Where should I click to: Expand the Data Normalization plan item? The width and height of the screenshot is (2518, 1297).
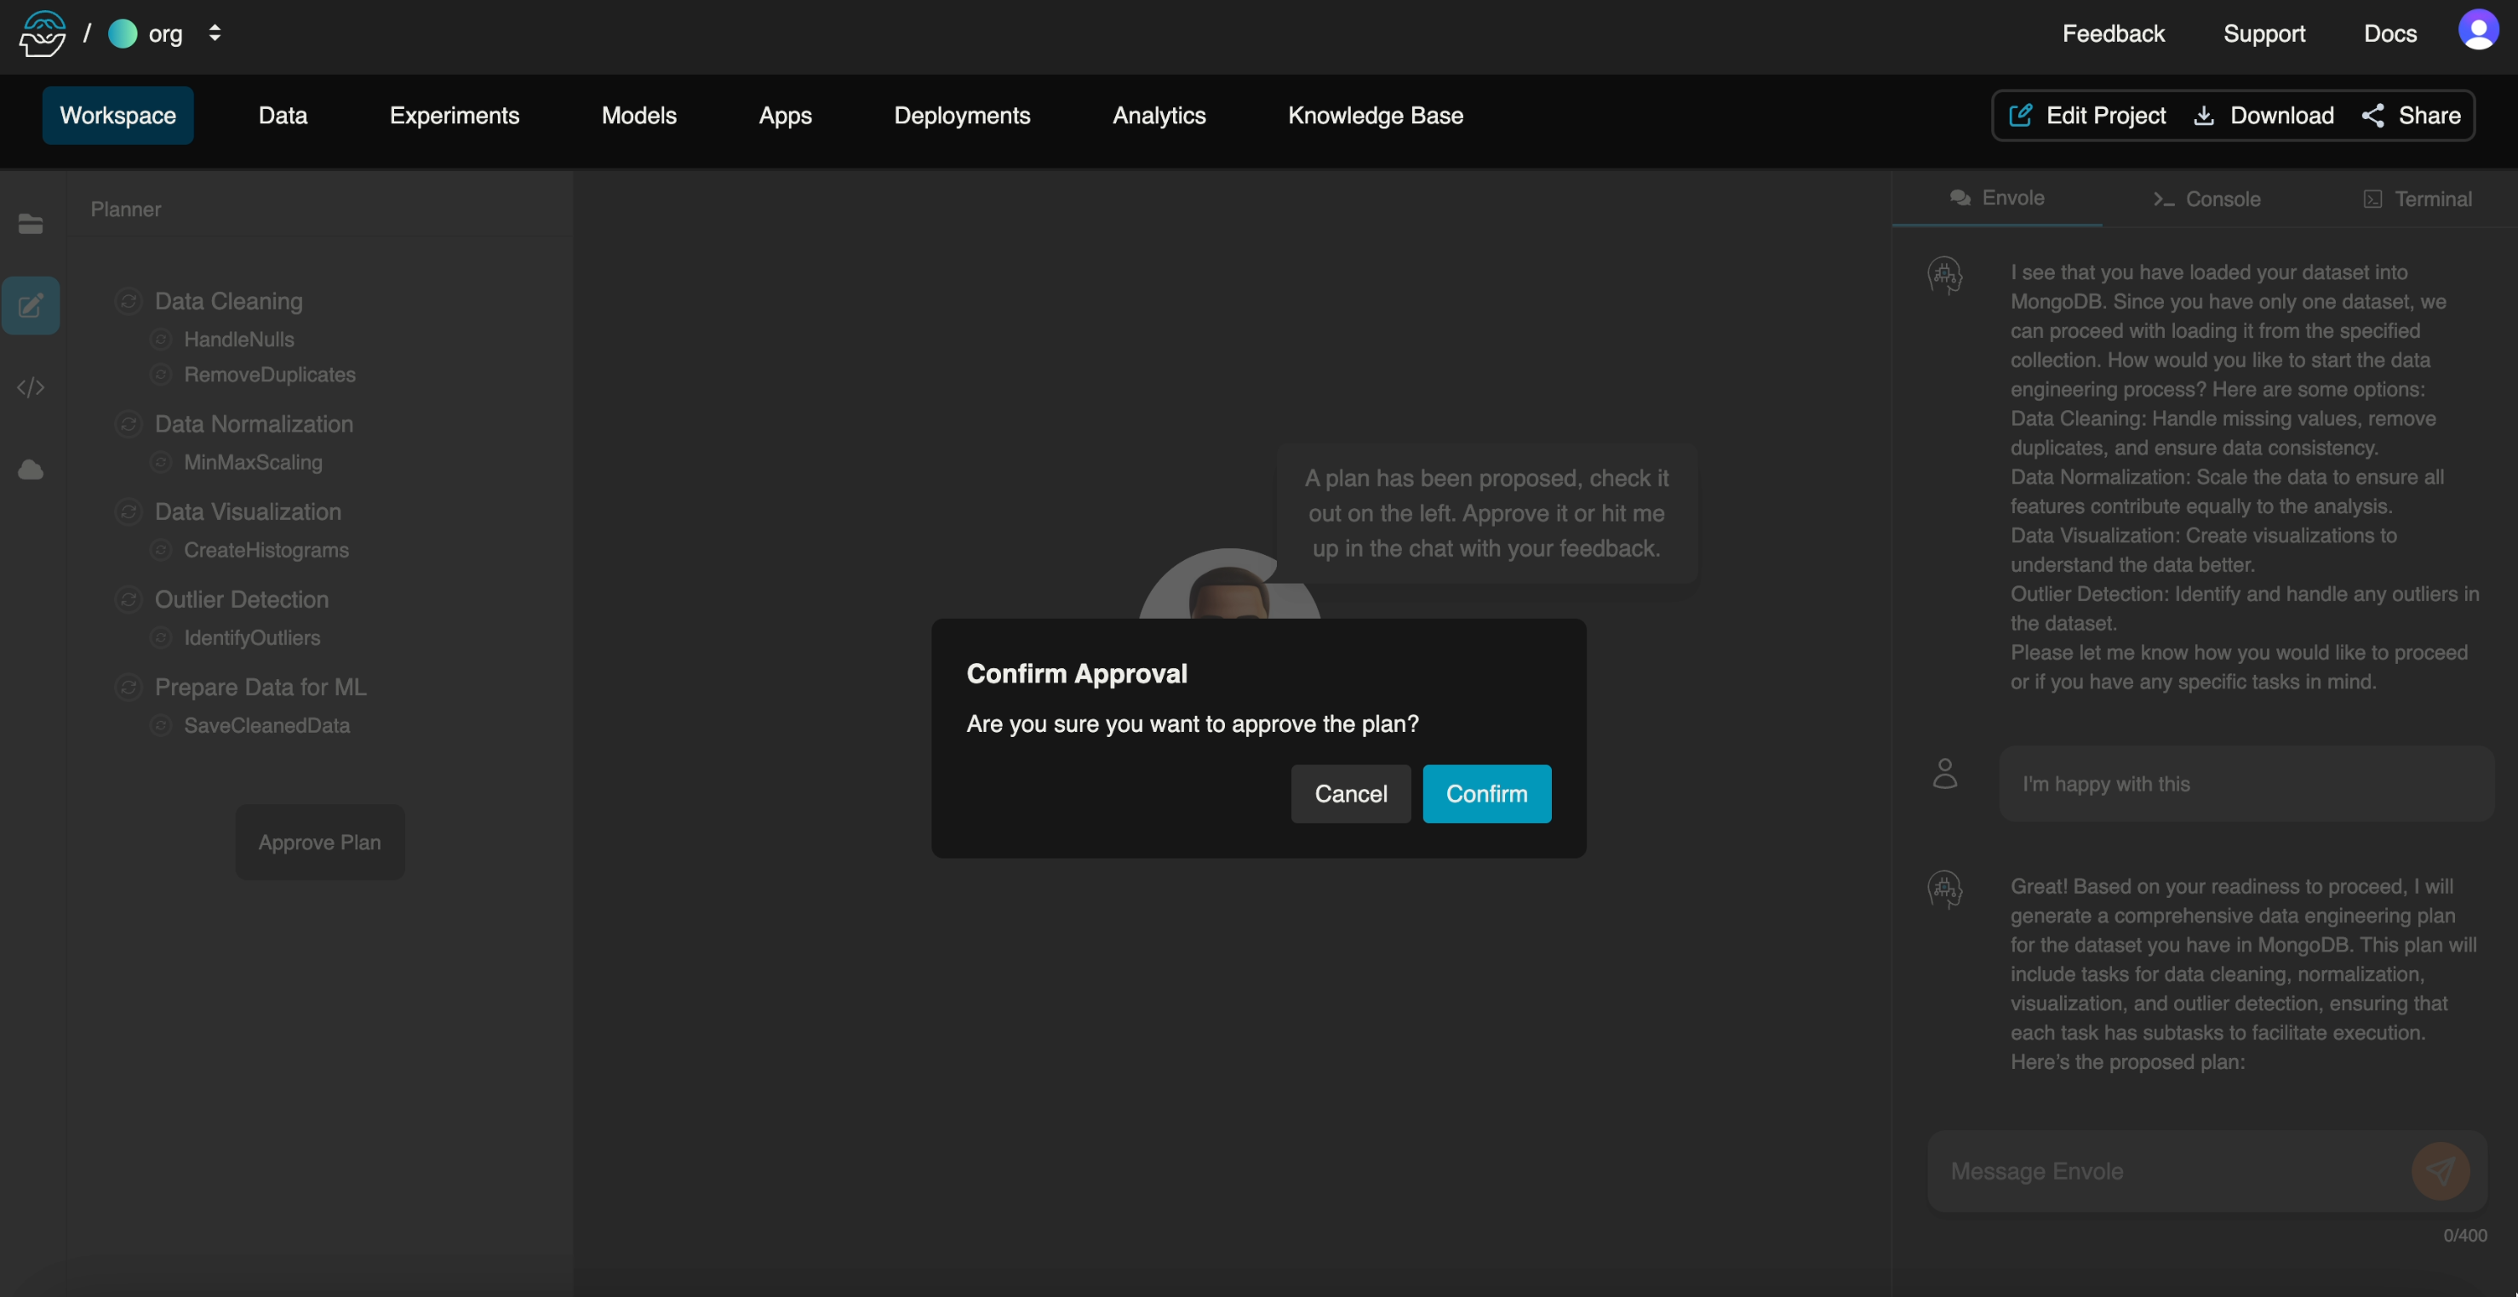pyautogui.click(x=253, y=424)
